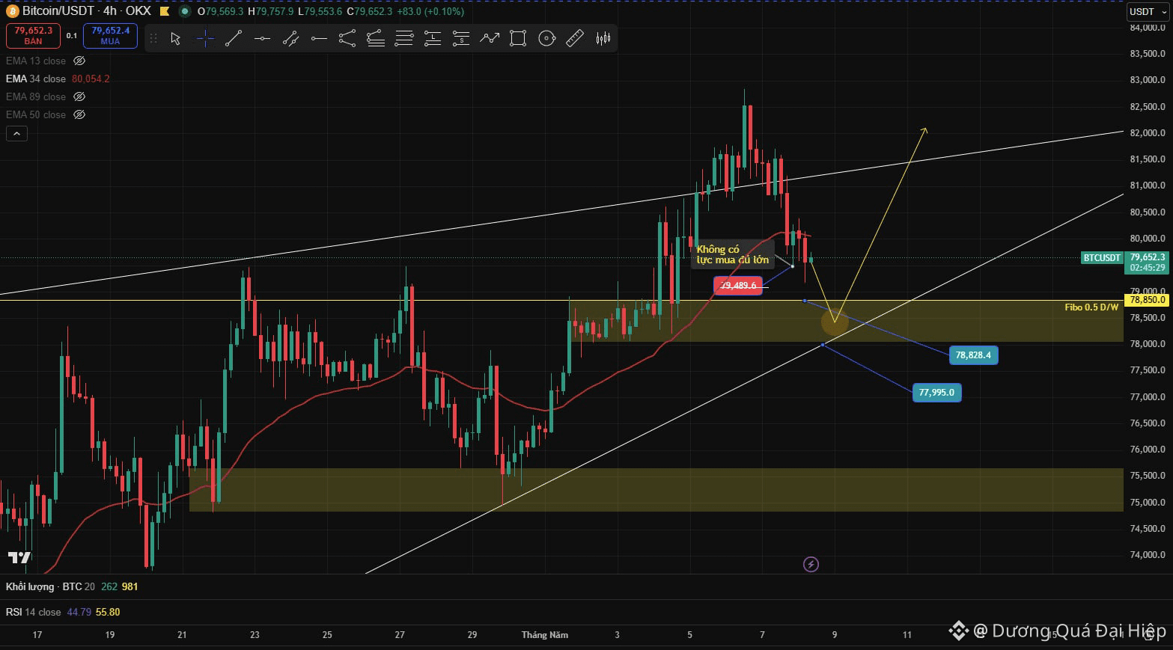1173x650 pixels.
Task: Choose the circle drawing tool
Action: (x=547, y=38)
